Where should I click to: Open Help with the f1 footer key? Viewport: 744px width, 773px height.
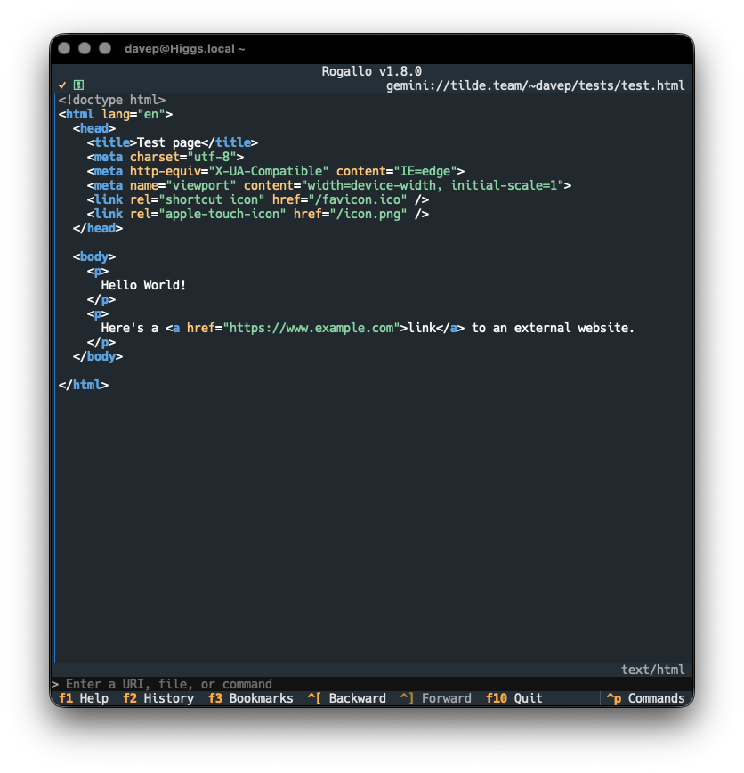pyautogui.click(x=84, y=698)
